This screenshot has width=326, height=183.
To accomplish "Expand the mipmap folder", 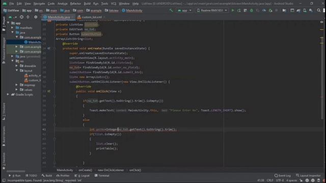I will pyautogui.click(x=17, y=85).
